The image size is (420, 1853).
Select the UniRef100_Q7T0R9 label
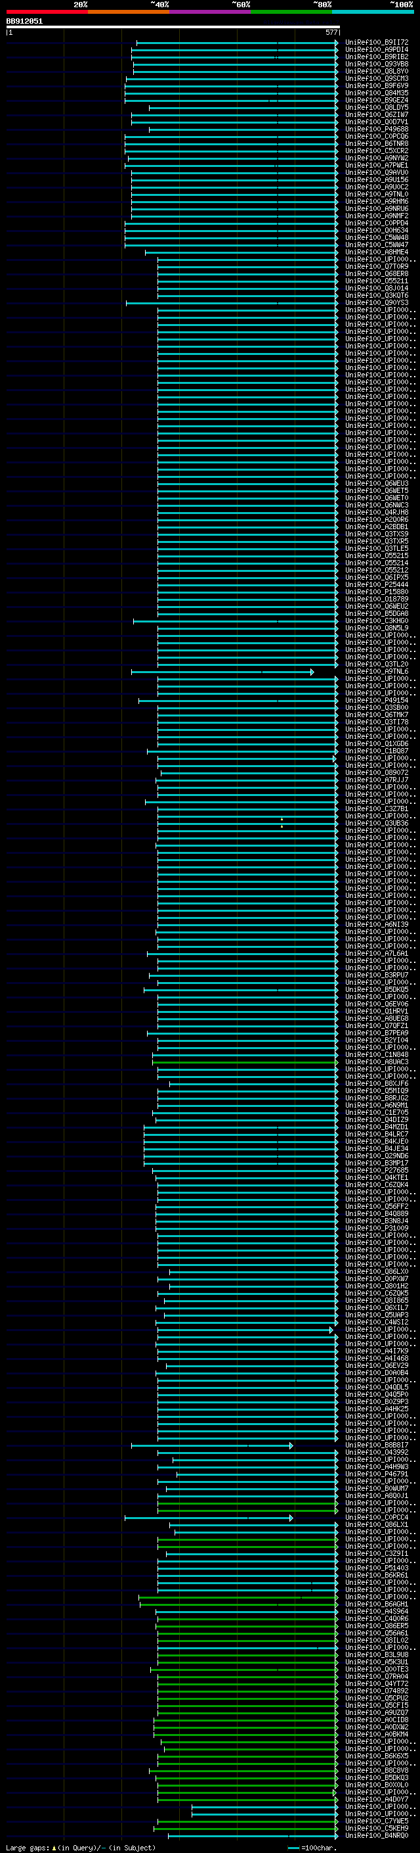tap(376, 267)
